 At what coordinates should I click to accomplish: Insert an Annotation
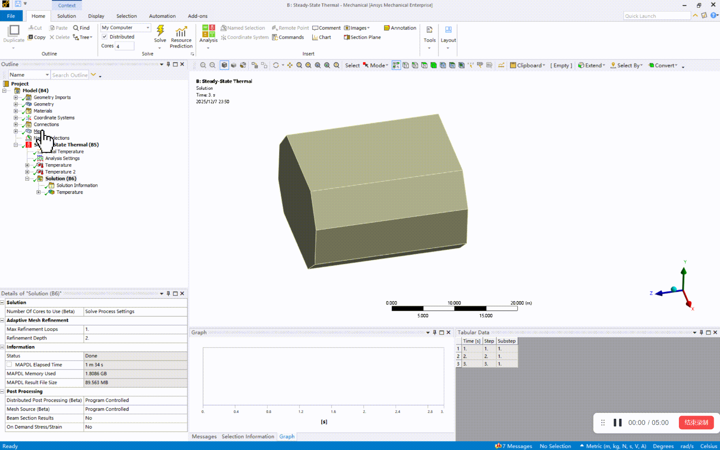[400, 28]
